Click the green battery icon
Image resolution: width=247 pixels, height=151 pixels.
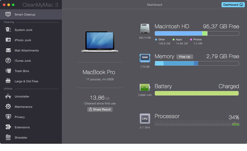[x=145, y=87]
